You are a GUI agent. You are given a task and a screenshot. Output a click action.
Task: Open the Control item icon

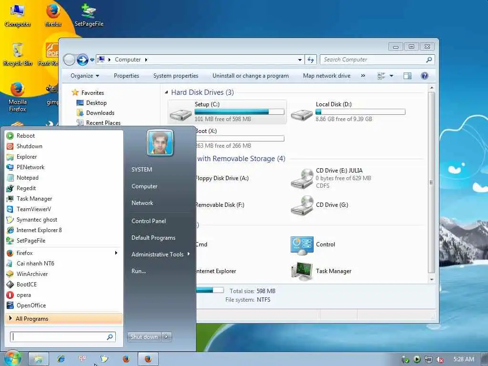[x=302, y=245]
